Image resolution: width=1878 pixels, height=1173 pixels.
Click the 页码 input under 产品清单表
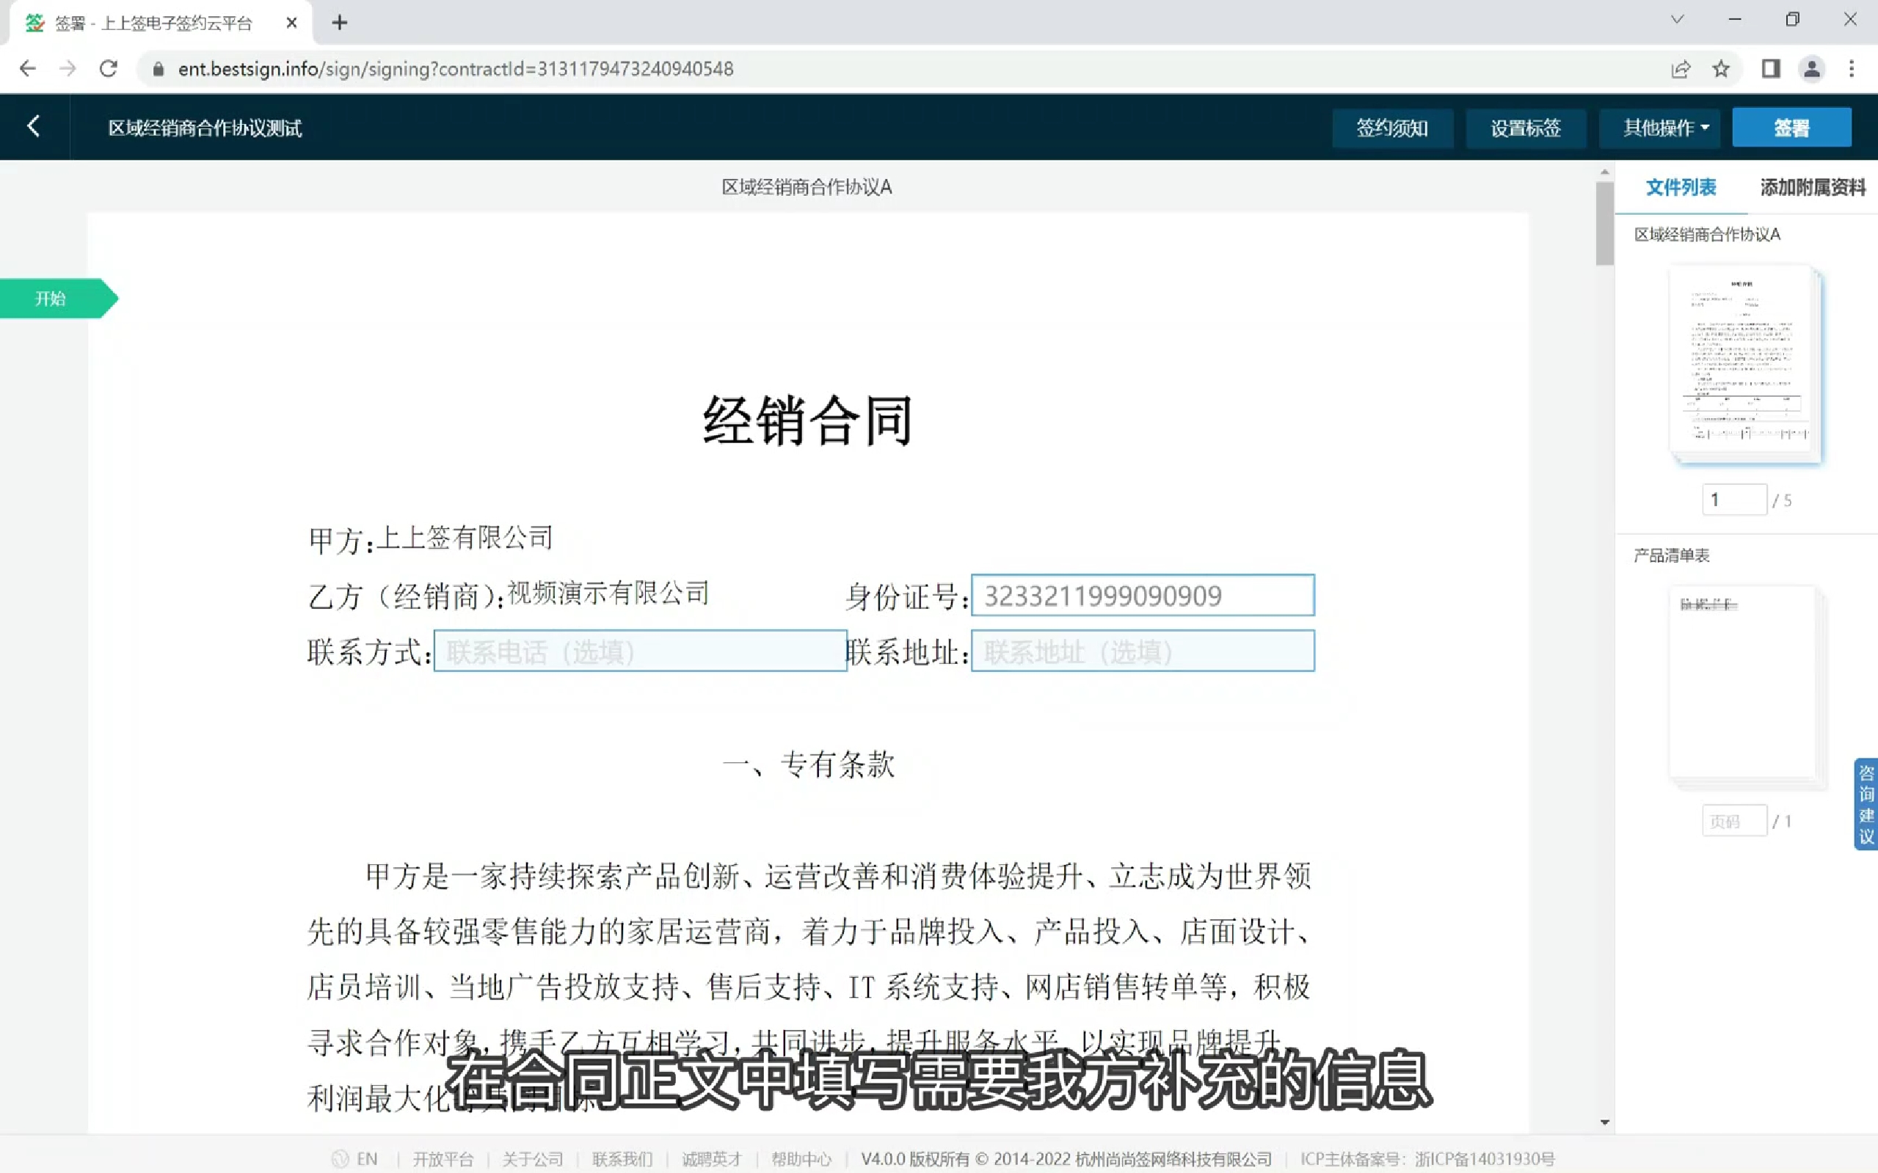[x=1734, y=821]
